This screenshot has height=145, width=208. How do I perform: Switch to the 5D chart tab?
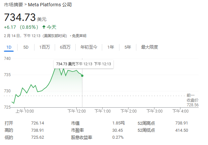[26, 47]
